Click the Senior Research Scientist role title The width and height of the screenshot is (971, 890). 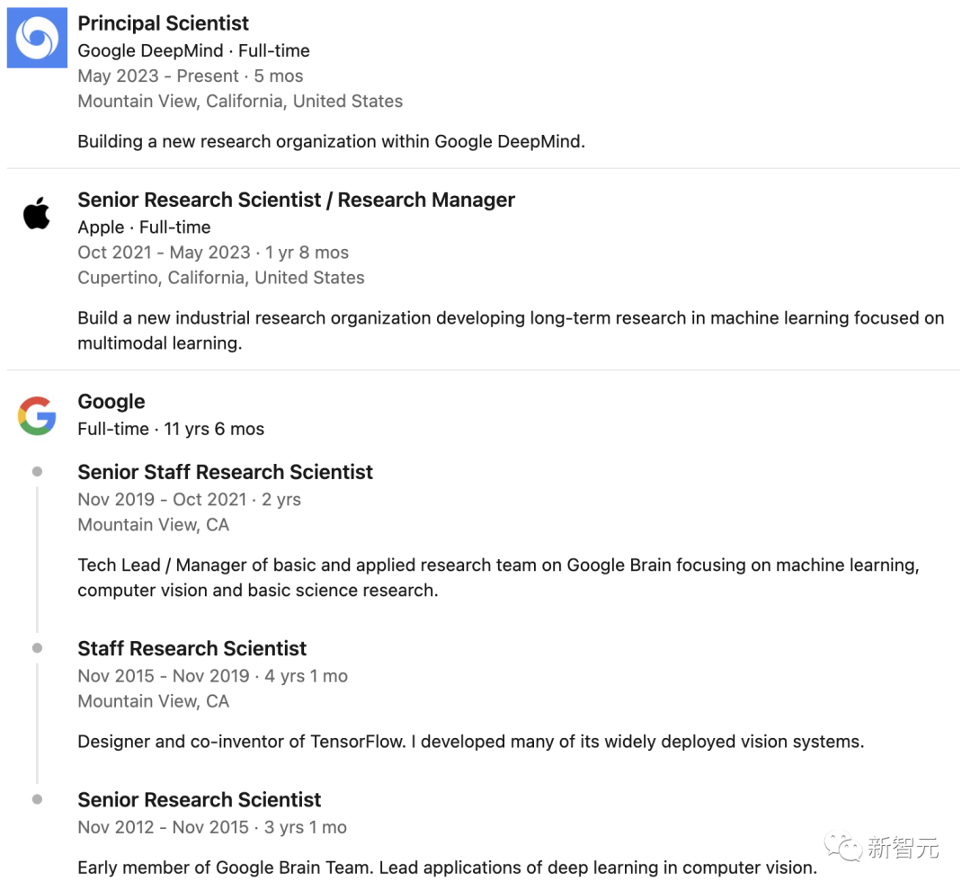pyautogui.click(x=199, y=799)
